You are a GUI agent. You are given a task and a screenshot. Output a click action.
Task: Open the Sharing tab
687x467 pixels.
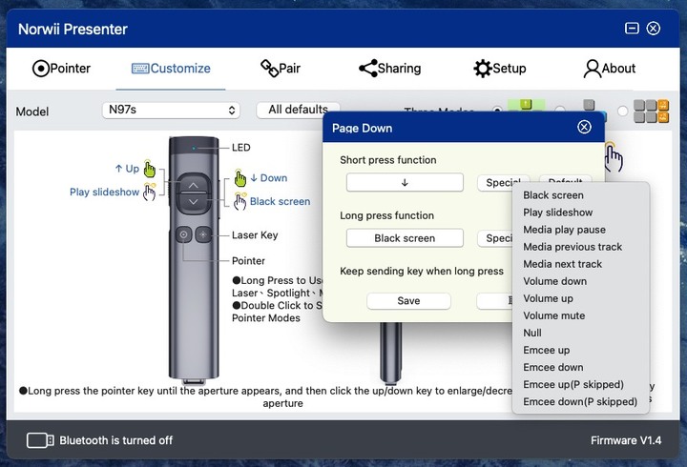point(389,69)
